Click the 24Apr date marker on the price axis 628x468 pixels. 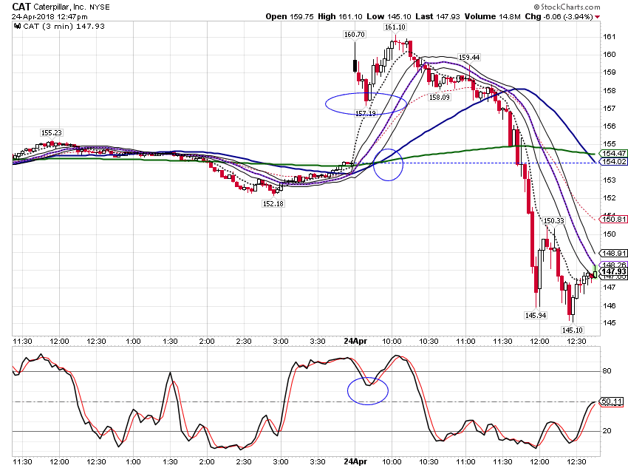(355, 341)
